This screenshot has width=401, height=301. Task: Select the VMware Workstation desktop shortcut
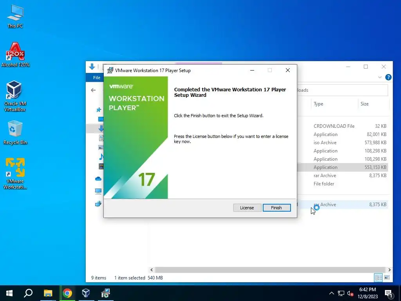pyautogui.click(x=15, y=174)
